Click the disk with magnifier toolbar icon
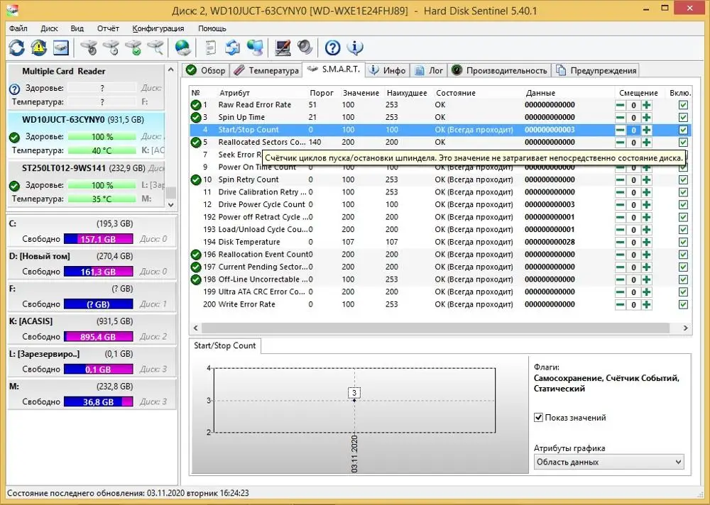Screen dimensions: 710x505 pos(155,48)
